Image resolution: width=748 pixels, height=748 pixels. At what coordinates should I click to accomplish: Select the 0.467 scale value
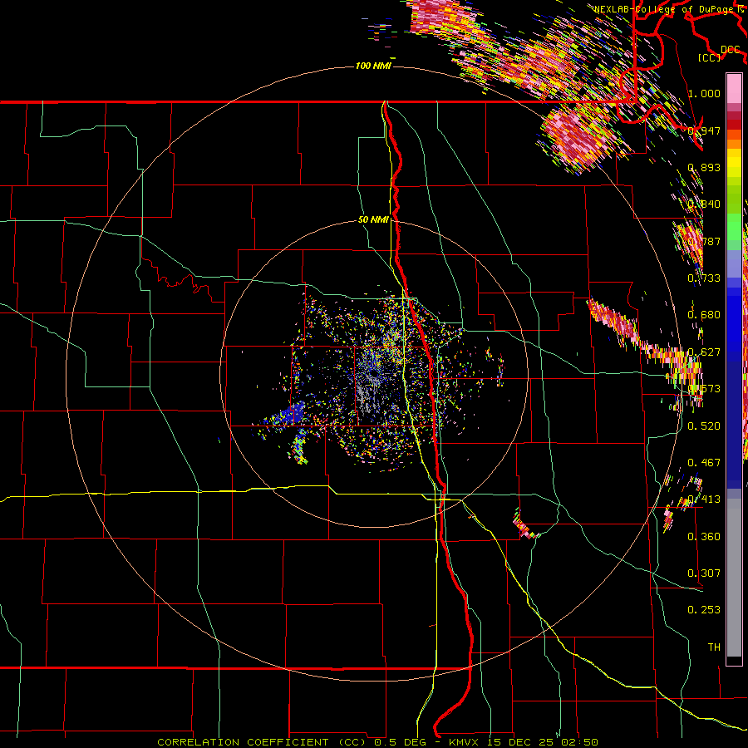704,463
